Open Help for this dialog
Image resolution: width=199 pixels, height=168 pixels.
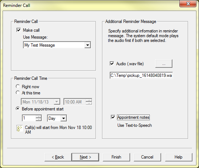179,157
